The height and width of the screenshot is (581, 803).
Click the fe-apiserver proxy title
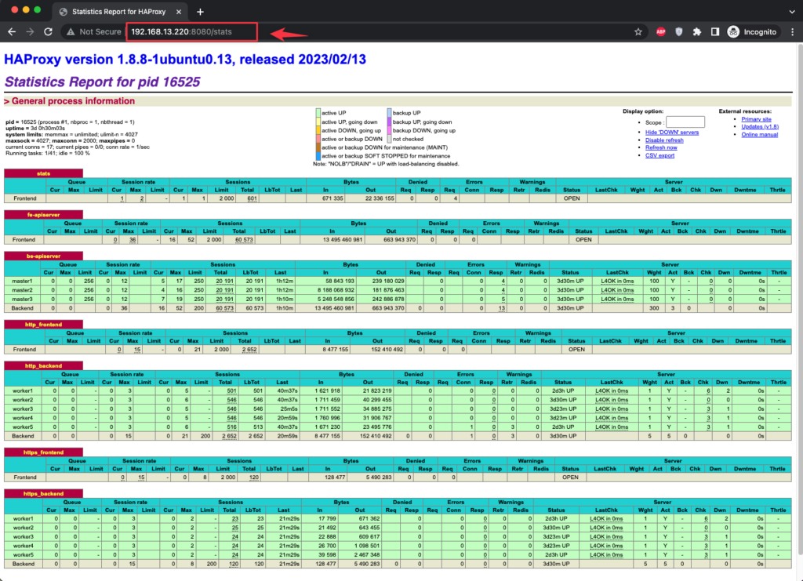click(x=44, y=215)
